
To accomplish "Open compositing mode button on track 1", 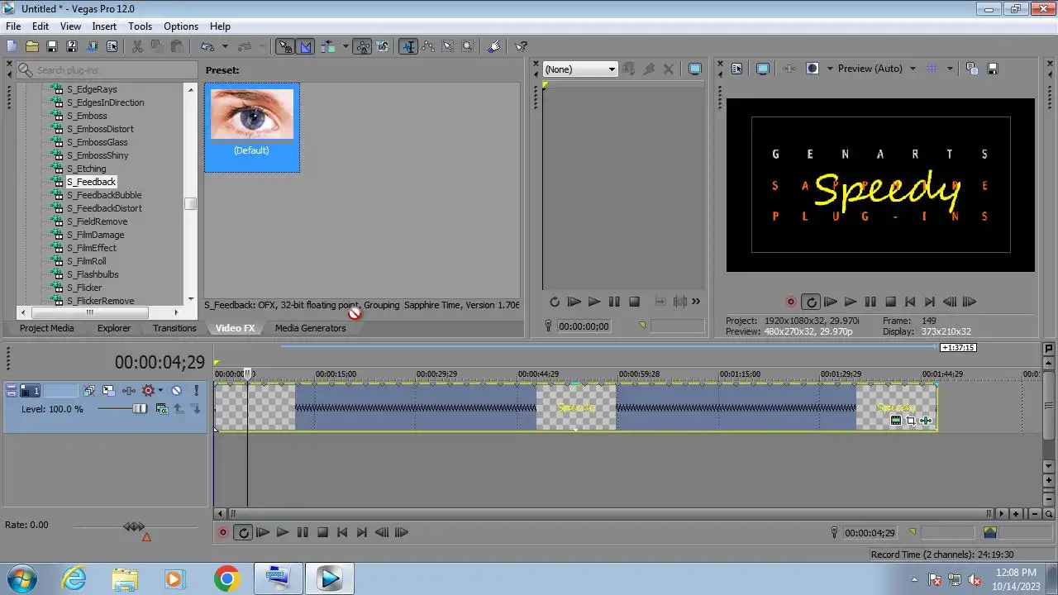I will pyautogui.click(x=161, y=409).
